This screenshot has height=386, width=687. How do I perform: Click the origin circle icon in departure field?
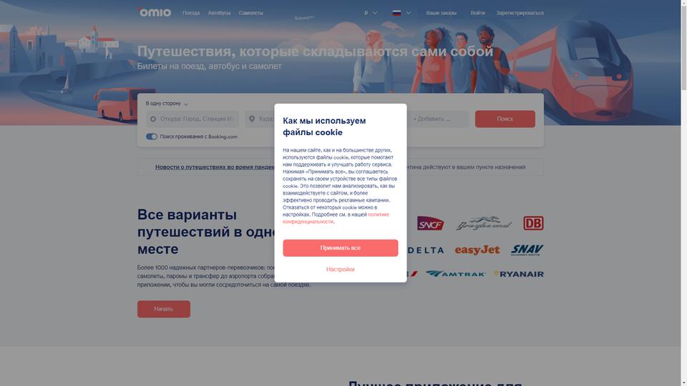tap(153, 119)
